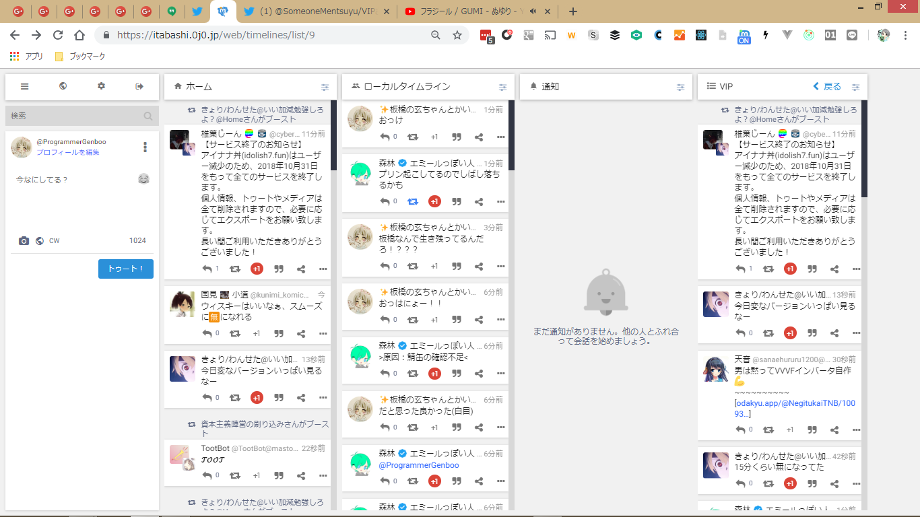Viewport: 920px width, 517px height.
Task: Expand the Local Timeline column settings
Action: [x=502, y=87]
